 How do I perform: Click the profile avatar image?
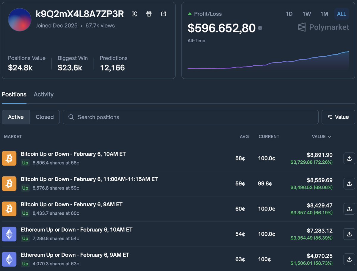(x=20, y=20)
